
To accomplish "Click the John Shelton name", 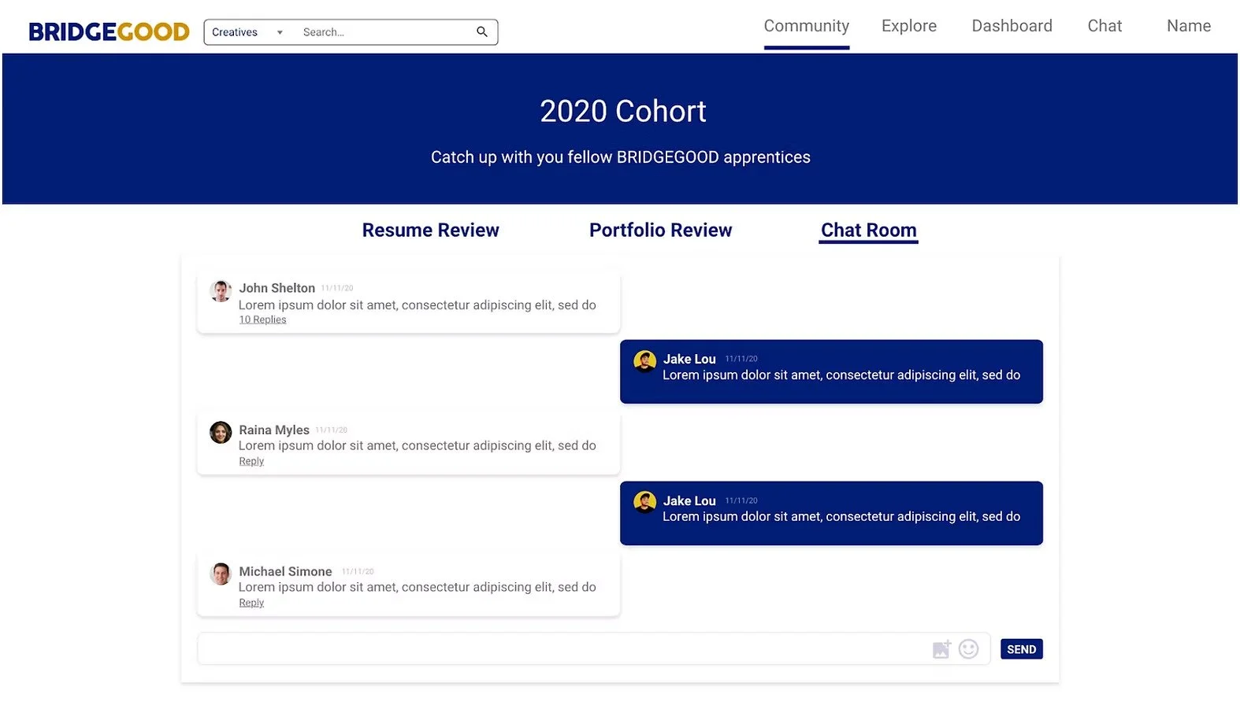I will pos(277,288).
